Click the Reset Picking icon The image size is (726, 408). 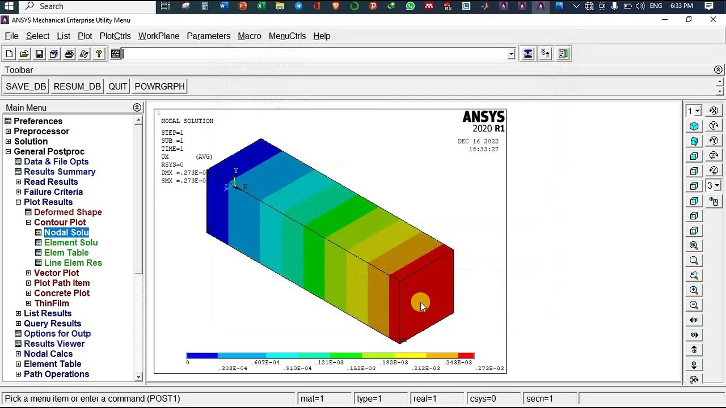coord(546,54)
